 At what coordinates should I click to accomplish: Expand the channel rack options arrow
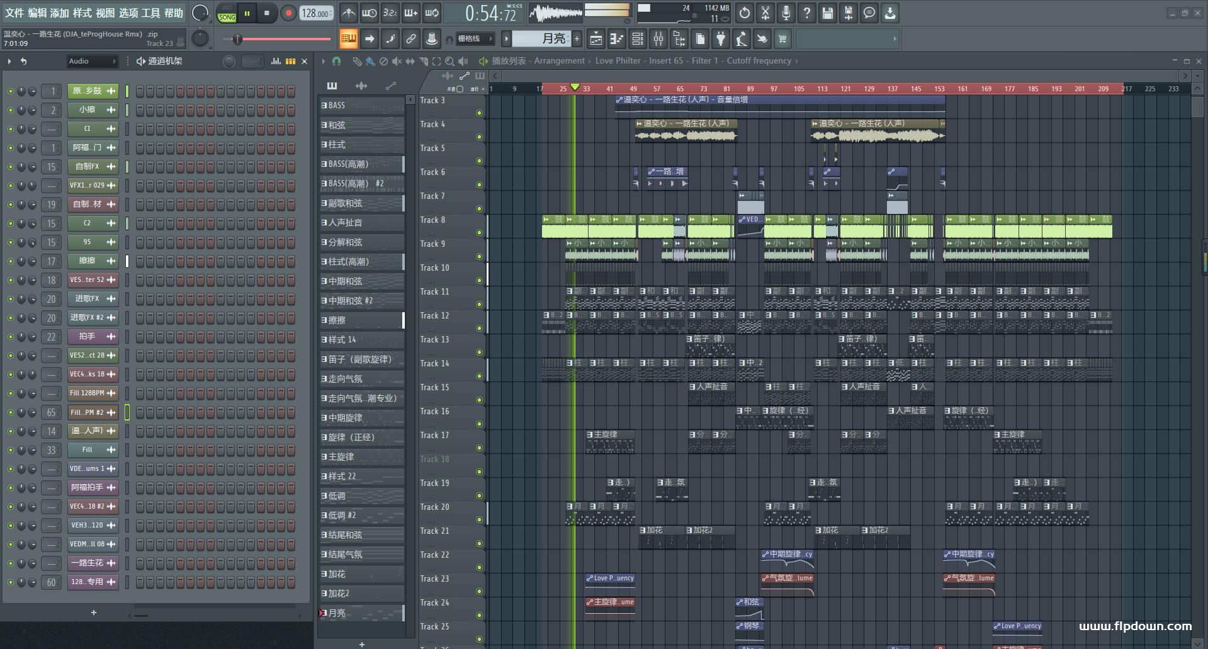9,61
